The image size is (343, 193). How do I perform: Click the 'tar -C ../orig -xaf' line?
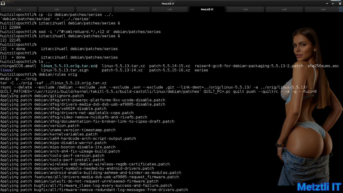53,83
